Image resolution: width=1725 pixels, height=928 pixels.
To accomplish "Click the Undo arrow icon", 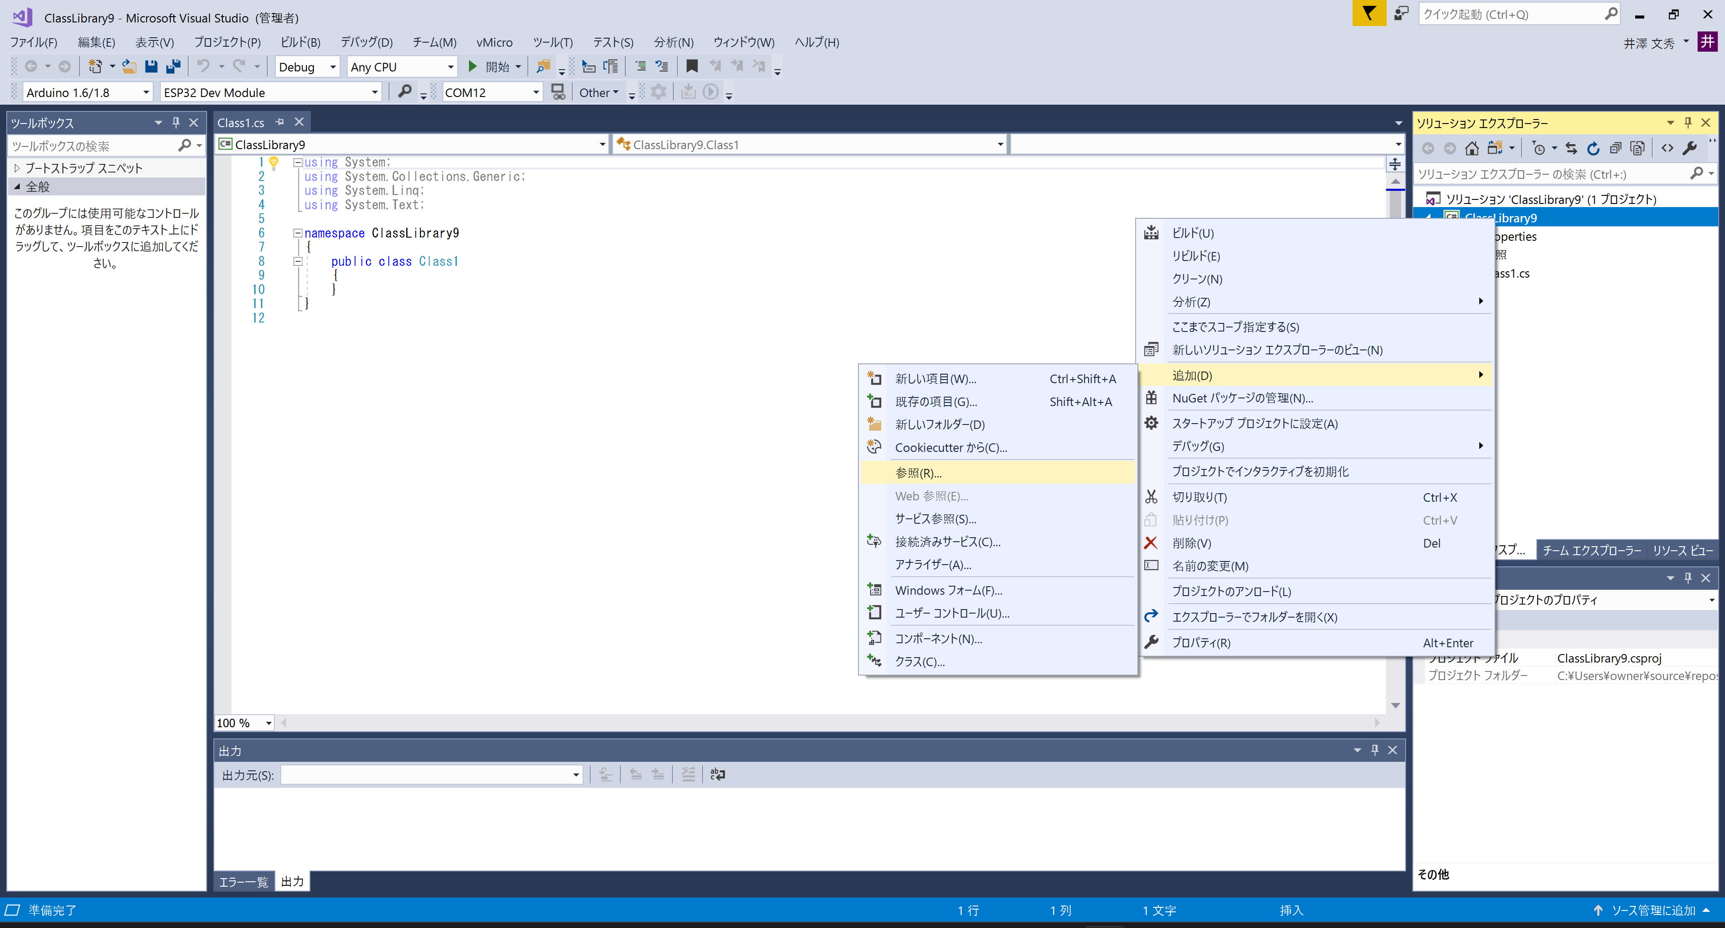I will click(203, 66).
